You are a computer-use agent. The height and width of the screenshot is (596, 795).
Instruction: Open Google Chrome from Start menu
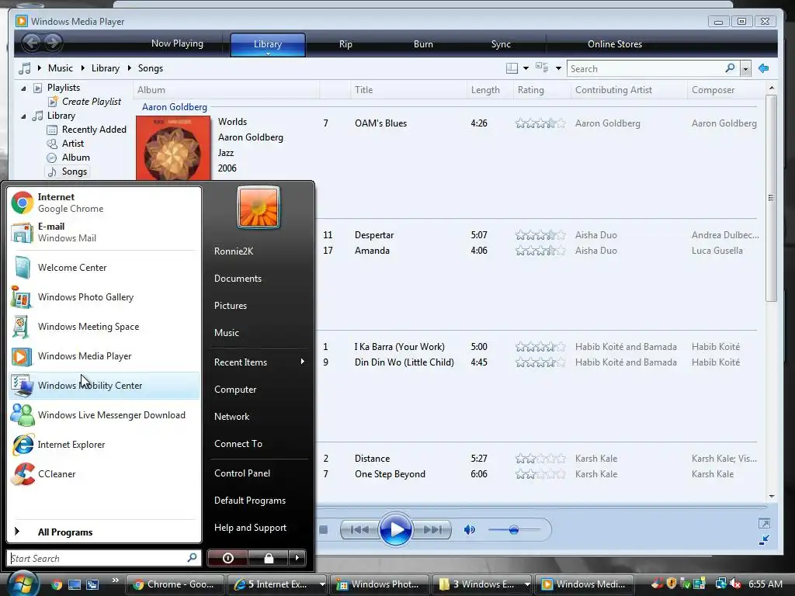[x=104, y=203]
